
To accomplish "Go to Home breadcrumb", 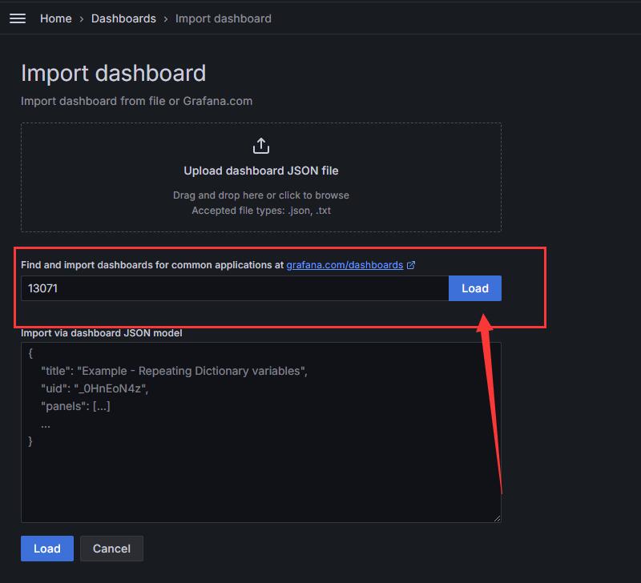I will pos(55,18).
